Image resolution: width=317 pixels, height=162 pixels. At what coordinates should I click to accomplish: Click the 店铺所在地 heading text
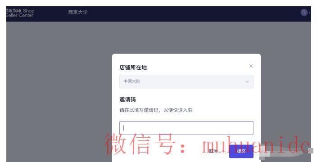click(x=133, y=67)
